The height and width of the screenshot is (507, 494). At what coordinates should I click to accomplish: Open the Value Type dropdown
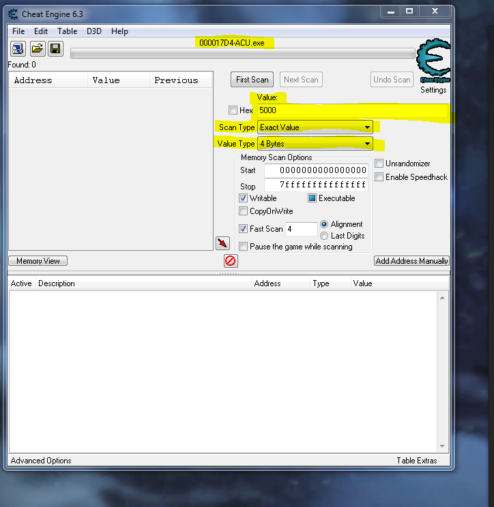(367, 144)
